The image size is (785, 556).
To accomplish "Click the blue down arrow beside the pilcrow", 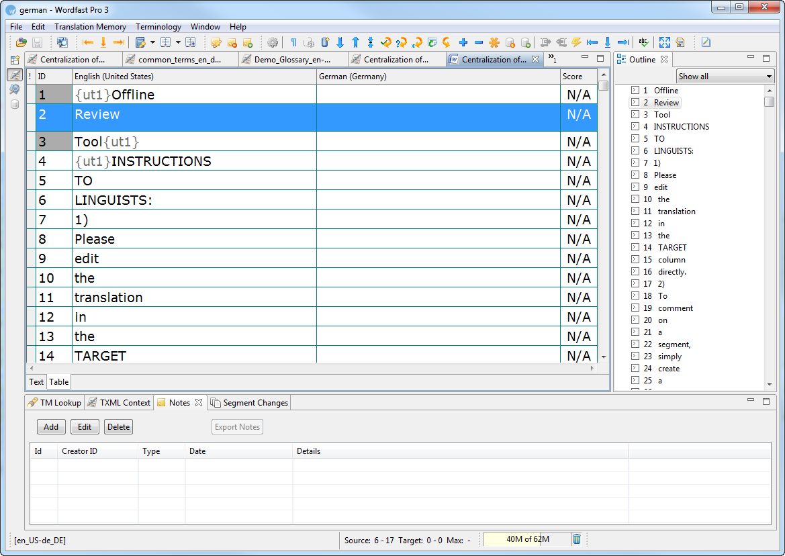I will (x=340, y=42).
